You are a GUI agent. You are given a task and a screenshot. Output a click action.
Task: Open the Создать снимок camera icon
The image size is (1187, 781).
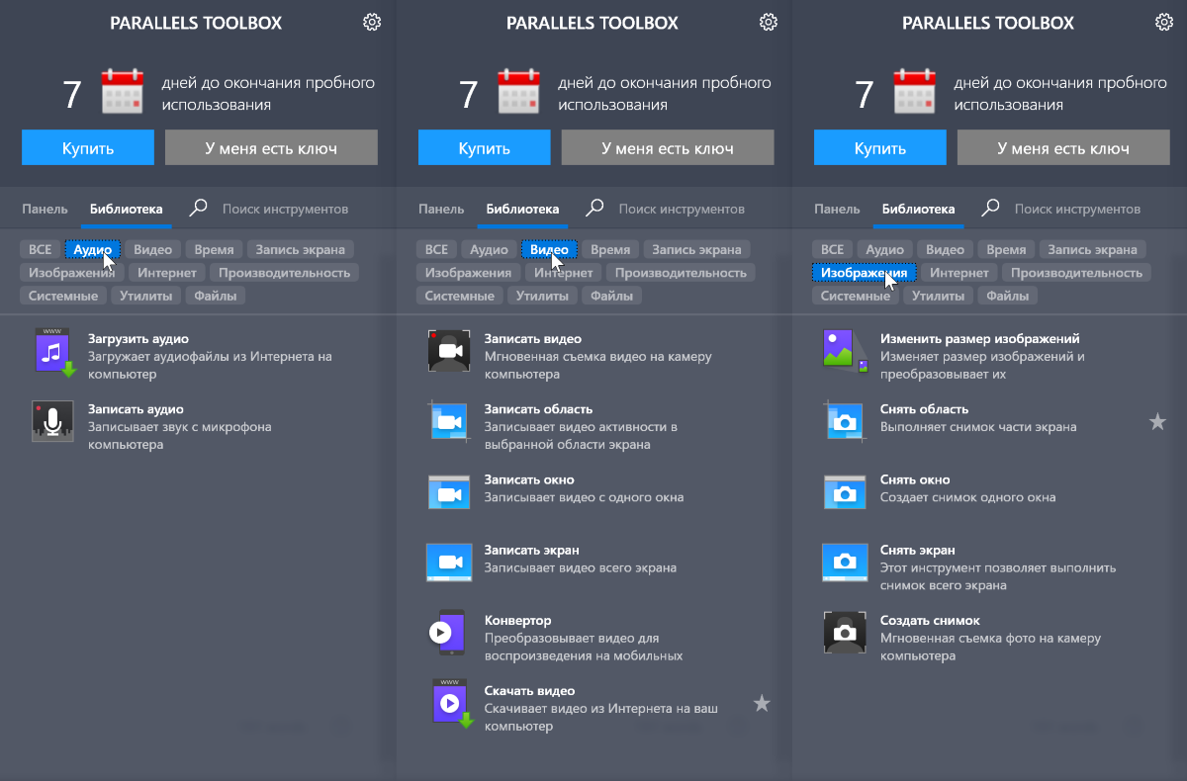click(844, 633)
